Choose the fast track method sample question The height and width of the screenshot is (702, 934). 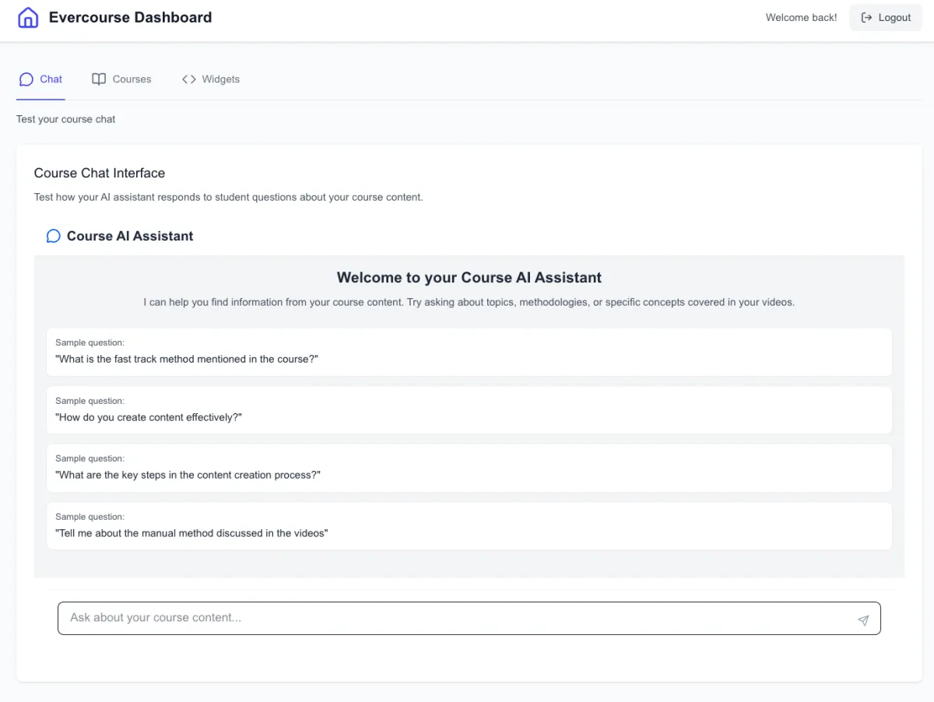469,352
